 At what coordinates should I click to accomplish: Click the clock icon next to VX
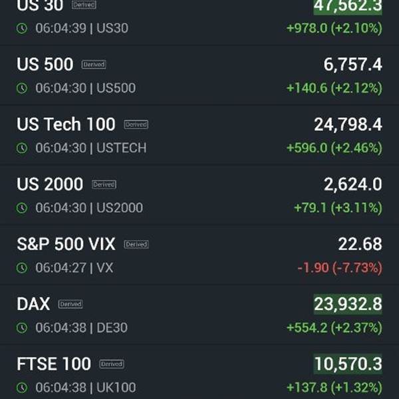[x=22, y=268]
